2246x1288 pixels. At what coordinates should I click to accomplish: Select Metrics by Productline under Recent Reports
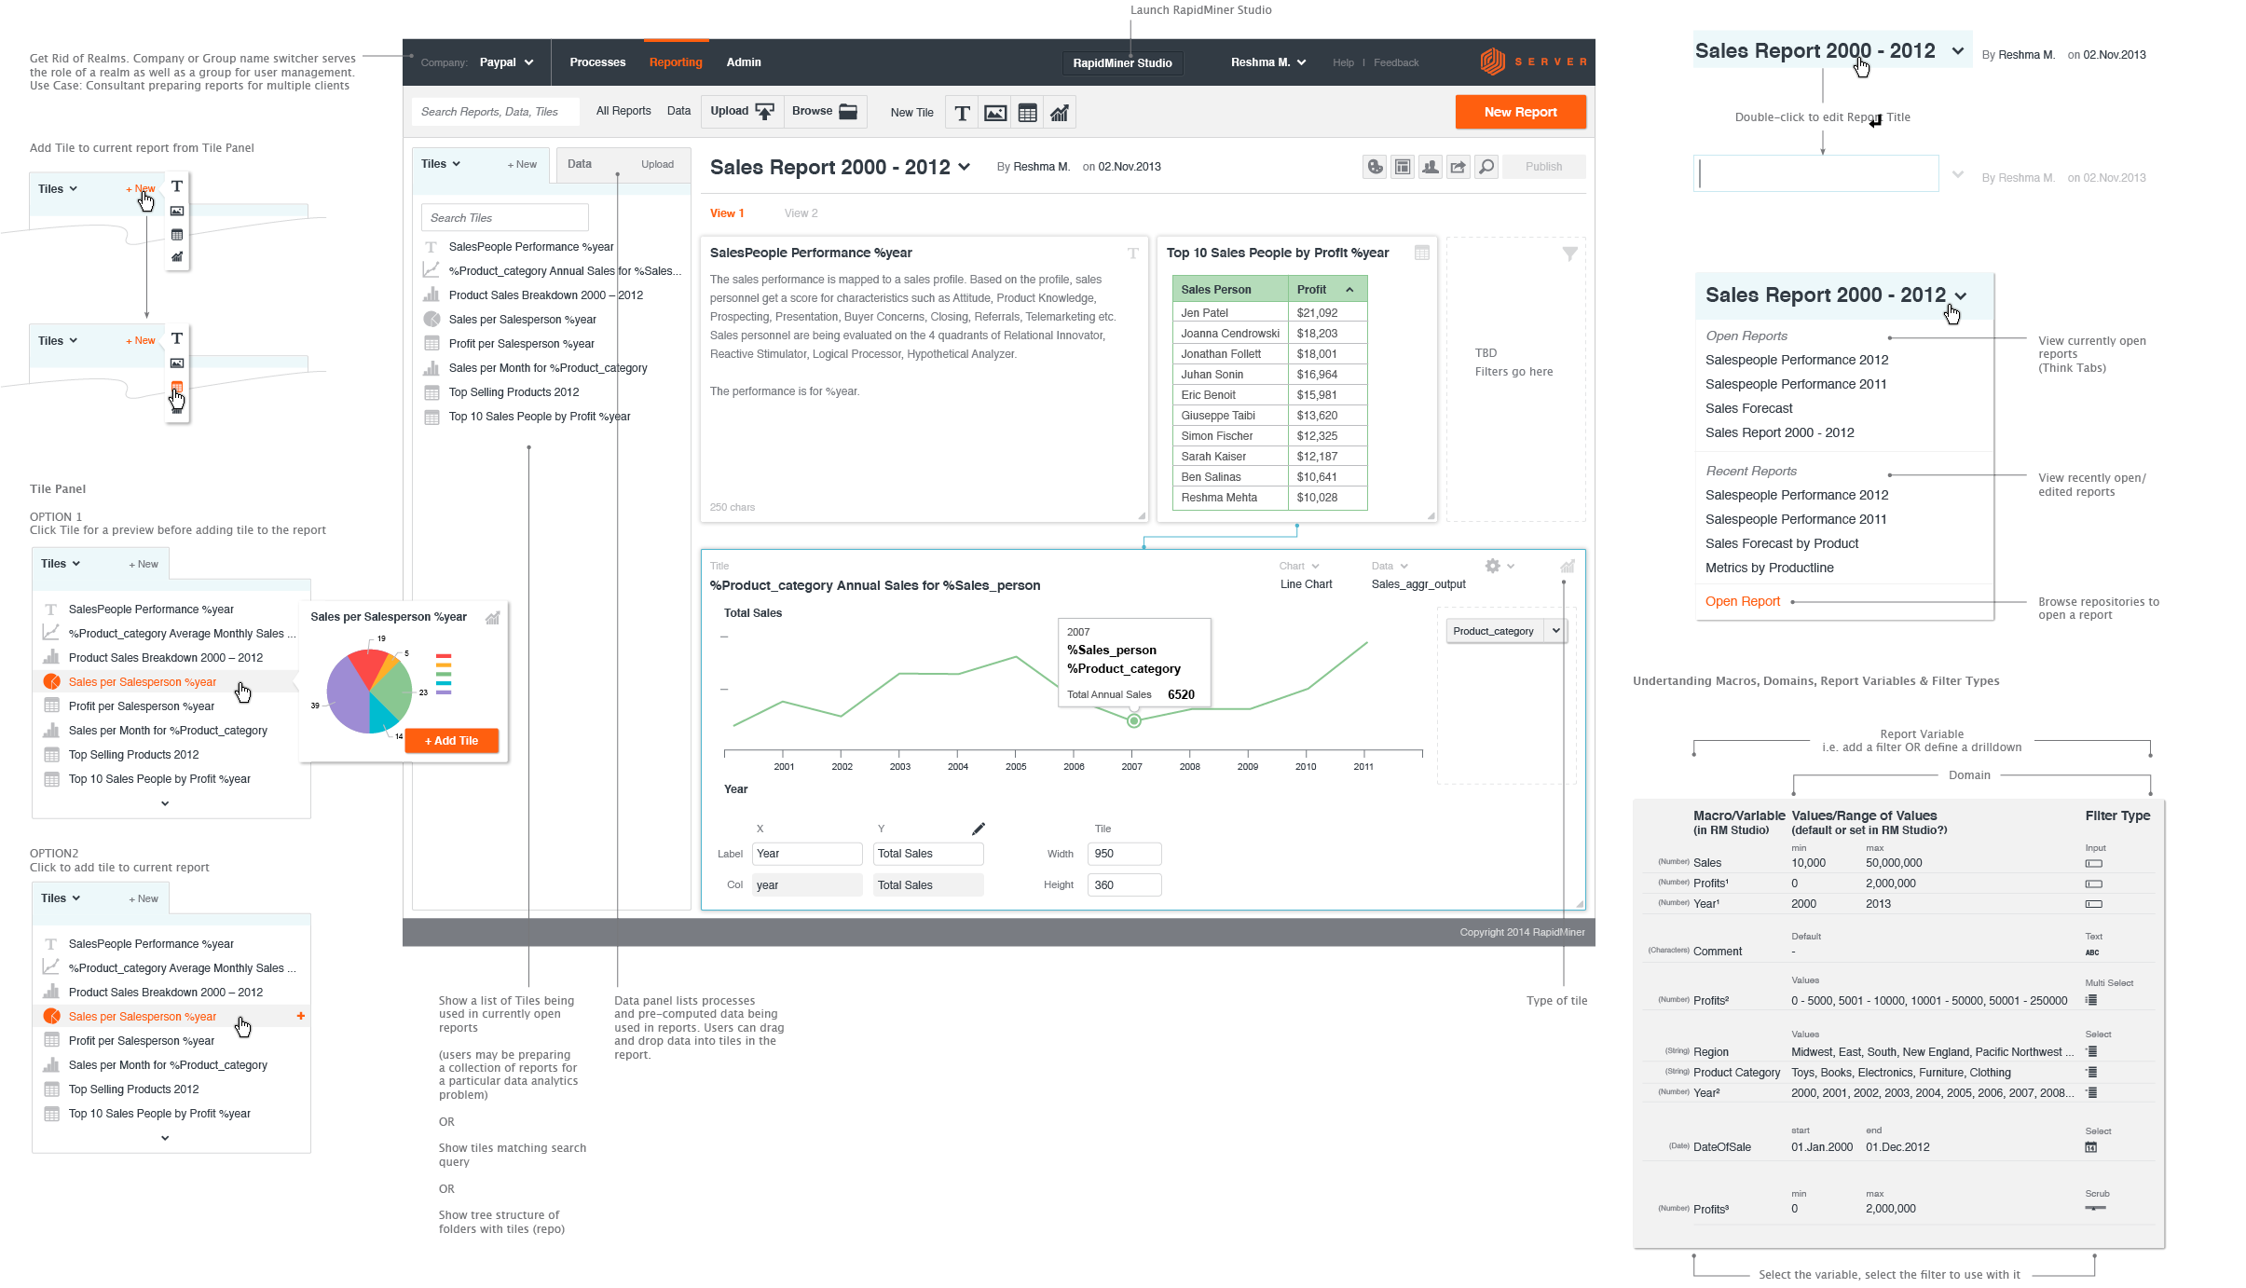(1769, 568)
